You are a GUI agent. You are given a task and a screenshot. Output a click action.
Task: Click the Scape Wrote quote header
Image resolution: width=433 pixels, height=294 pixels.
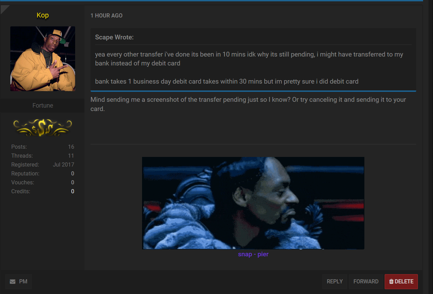pos(114,37)
